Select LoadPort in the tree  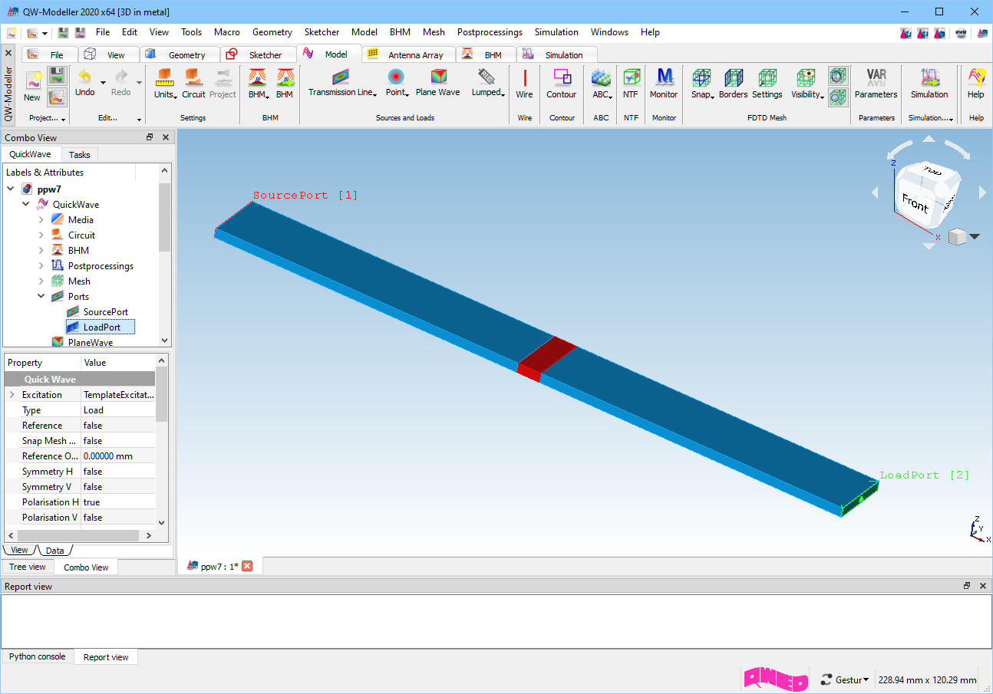101,327
